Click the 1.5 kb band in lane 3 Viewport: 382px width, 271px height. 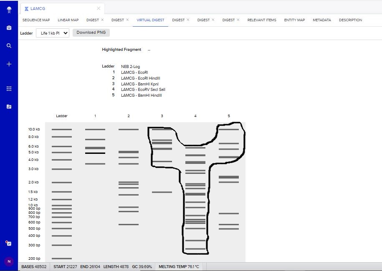[x=162, y=192]
